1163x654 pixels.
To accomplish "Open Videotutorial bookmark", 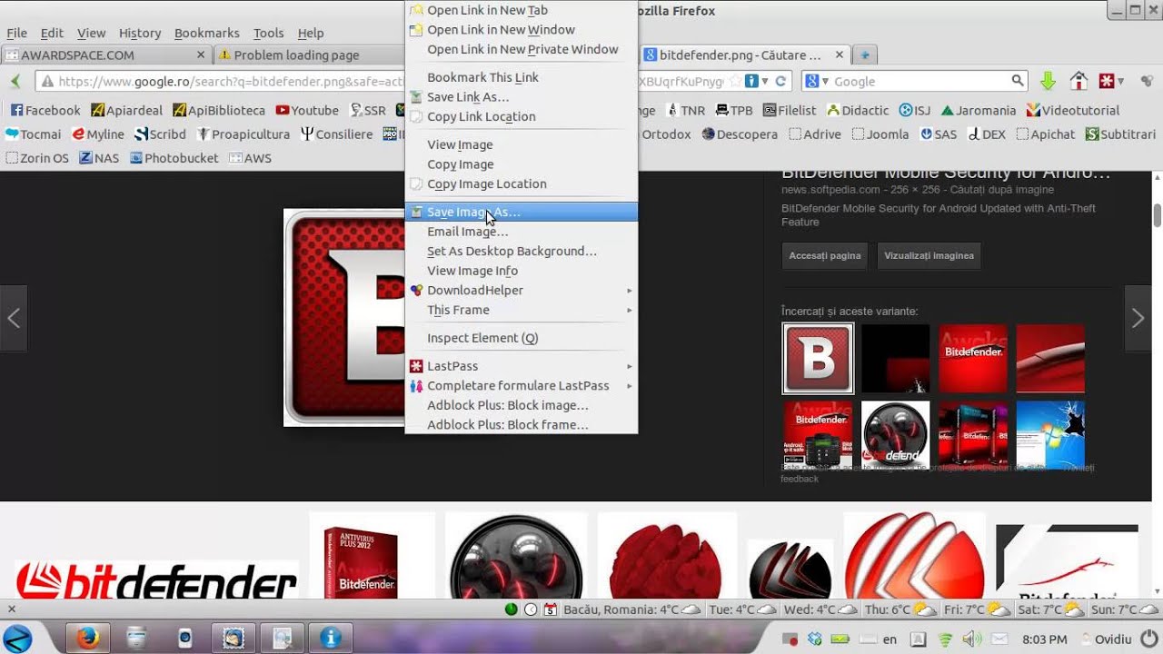I will (x=1073, y=110).
